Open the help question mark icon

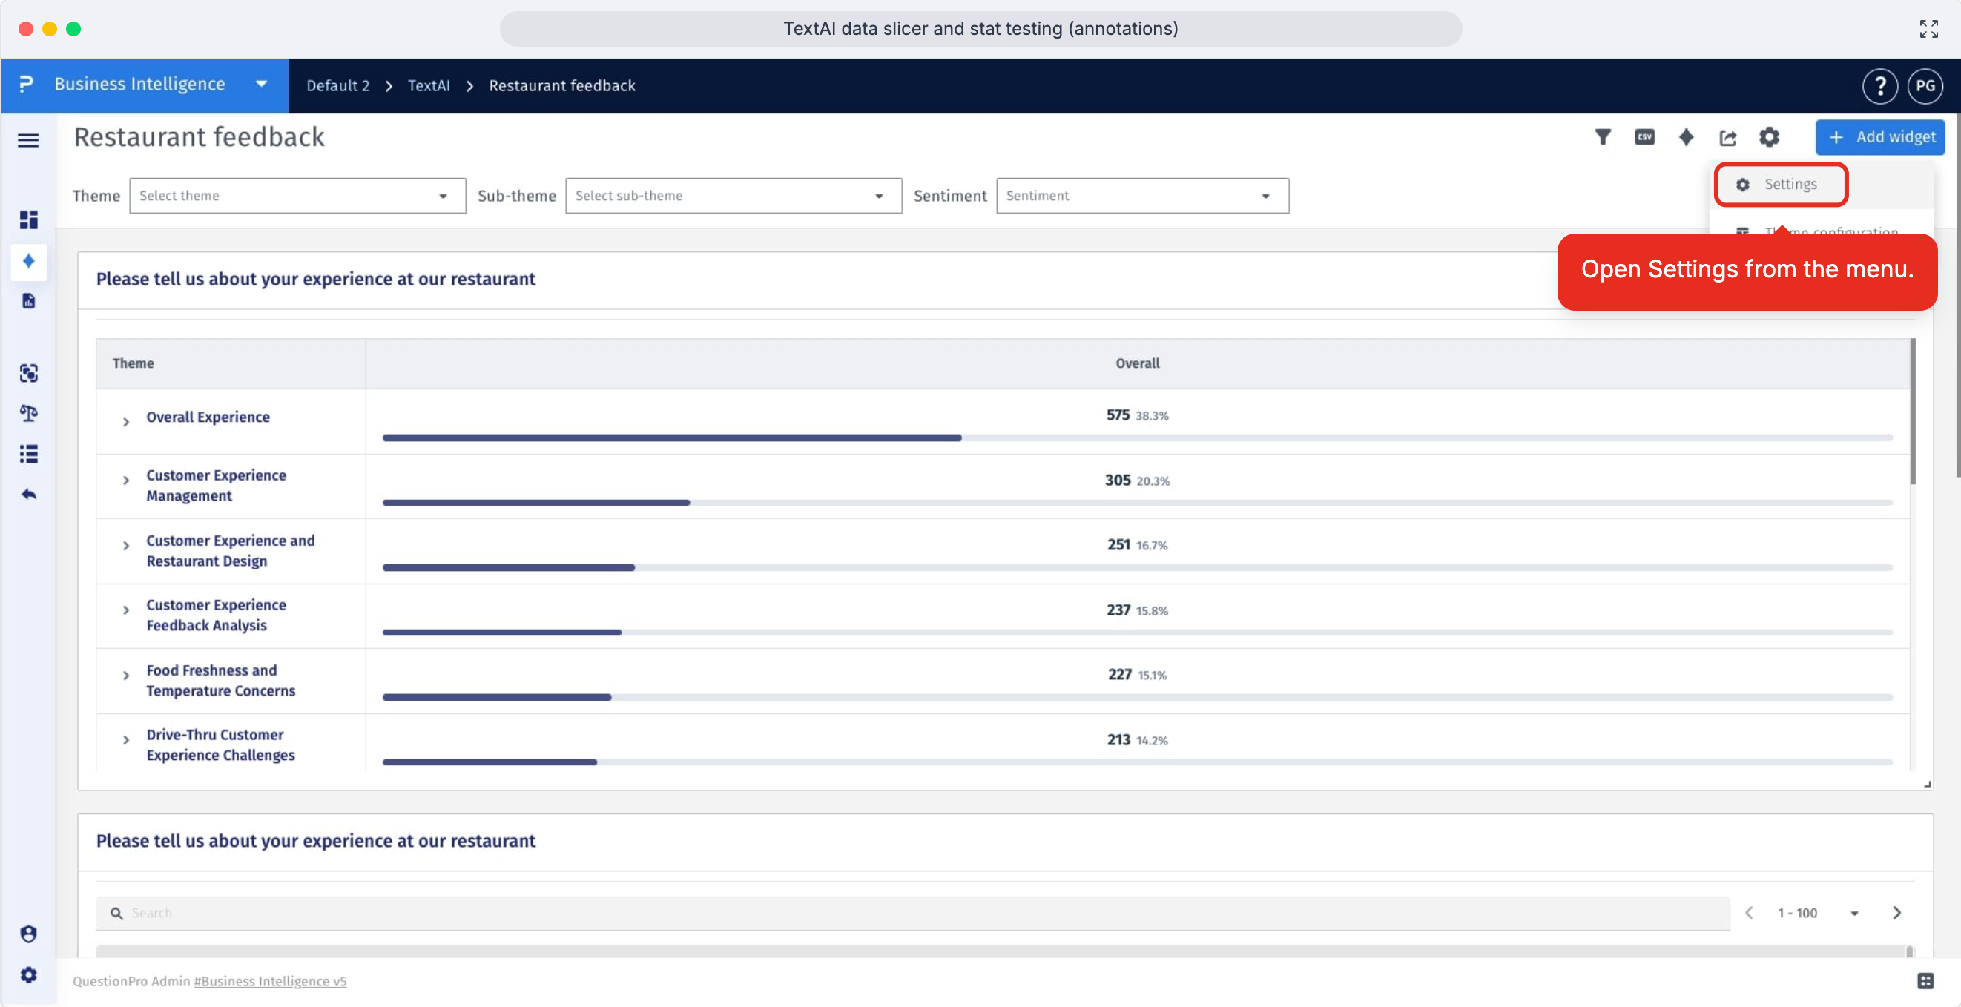tap(1879, 86)
